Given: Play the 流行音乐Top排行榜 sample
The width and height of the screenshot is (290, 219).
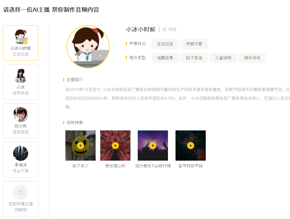Looking at the screenshot, I should 153,146.
